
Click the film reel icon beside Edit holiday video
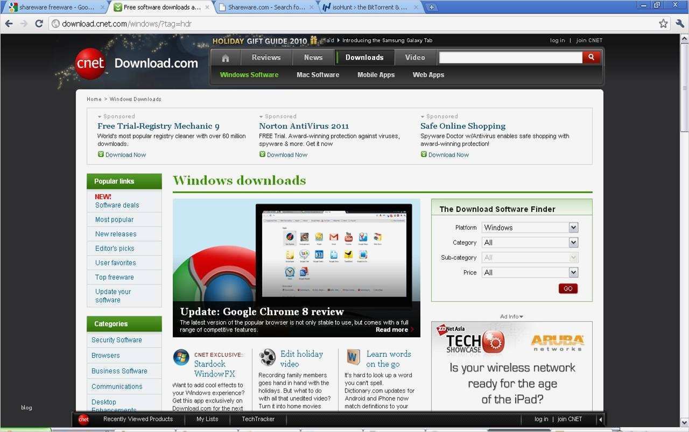tap(267, 357)
